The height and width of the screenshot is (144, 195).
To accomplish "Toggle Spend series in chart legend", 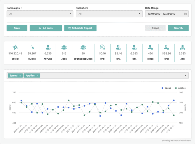I will pos(167,88).
